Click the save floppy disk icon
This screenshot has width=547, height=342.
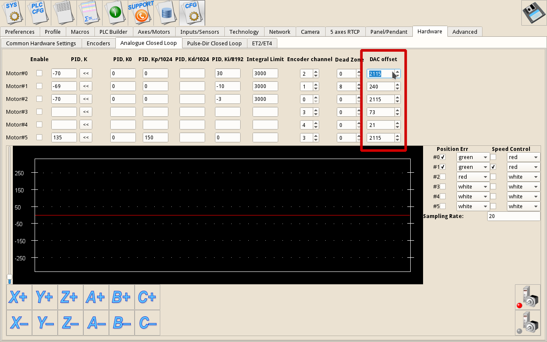pos(533,13)
